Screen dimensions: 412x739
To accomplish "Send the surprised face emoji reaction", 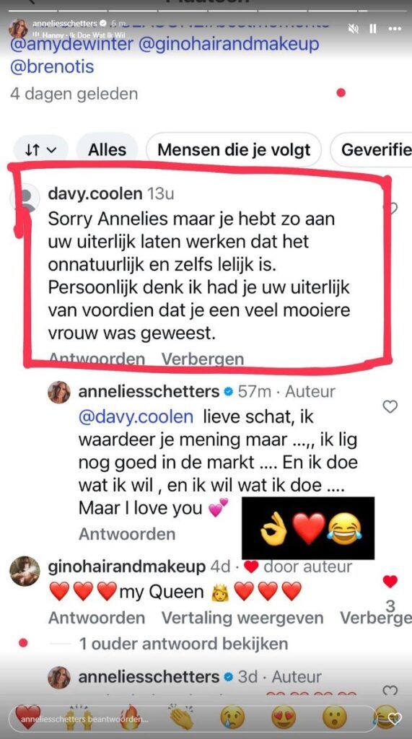I will (x=335, y=717).
